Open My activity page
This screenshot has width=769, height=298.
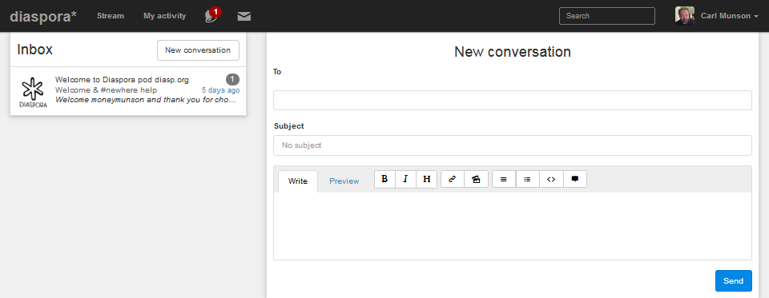pos(165,16)
